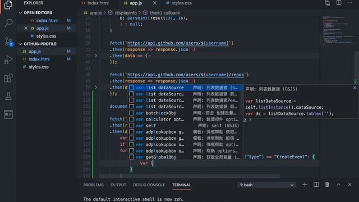359x202 pixels.
Task: Create a new terminal with plus icon
Action: [x=305, y=185]
